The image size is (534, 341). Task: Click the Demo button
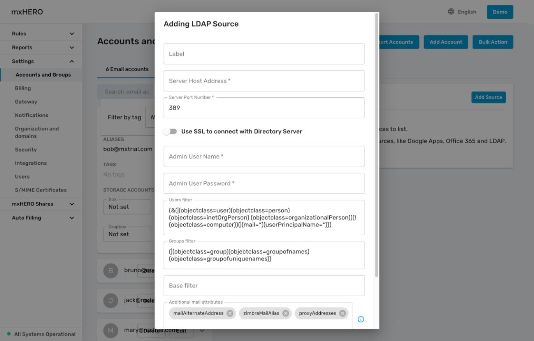tap(500, 12)
